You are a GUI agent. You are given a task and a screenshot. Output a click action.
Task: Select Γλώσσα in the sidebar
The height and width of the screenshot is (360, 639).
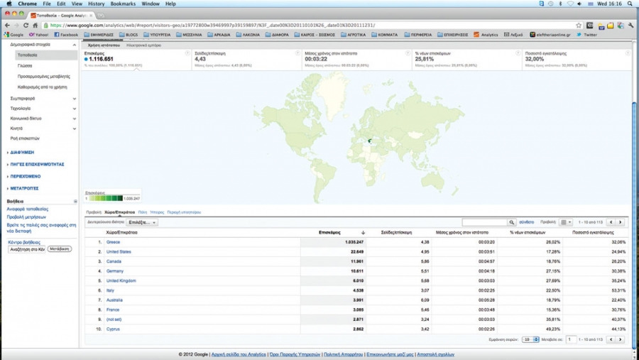(26, 65)
